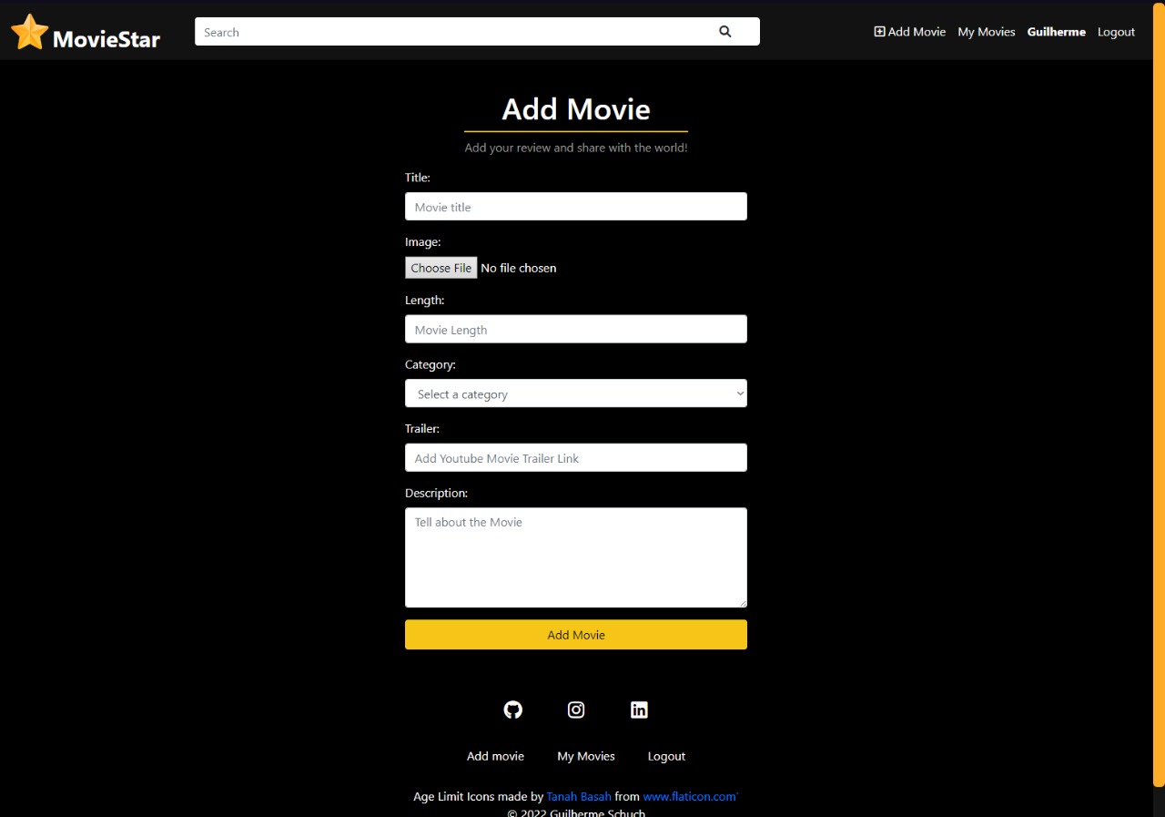1165x817 pixels.
Task: Click the Movie title input field
Action: tap(575, 206)
